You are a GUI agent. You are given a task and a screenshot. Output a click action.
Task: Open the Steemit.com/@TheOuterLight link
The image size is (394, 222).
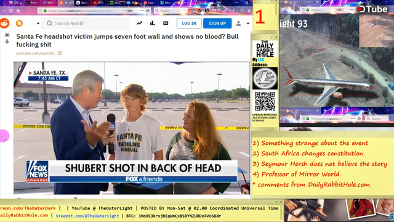pos(87,216)
